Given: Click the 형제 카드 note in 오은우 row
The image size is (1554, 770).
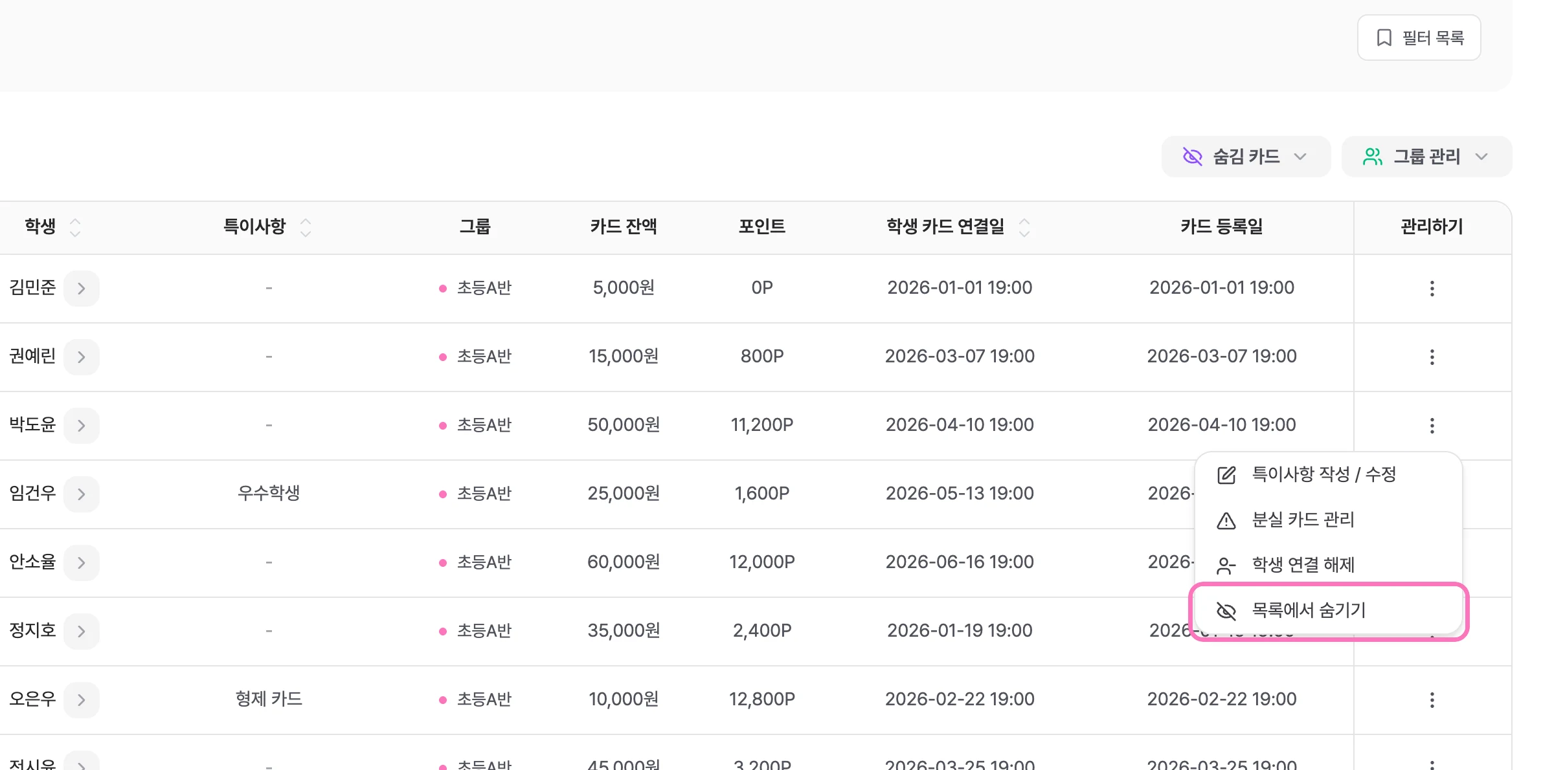Looking at the screenshot, I should pyautogui.click(x=269, y=699).
